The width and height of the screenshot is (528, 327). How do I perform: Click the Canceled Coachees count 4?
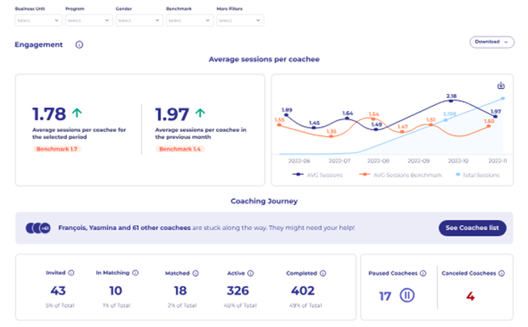(x=470, y=296)
